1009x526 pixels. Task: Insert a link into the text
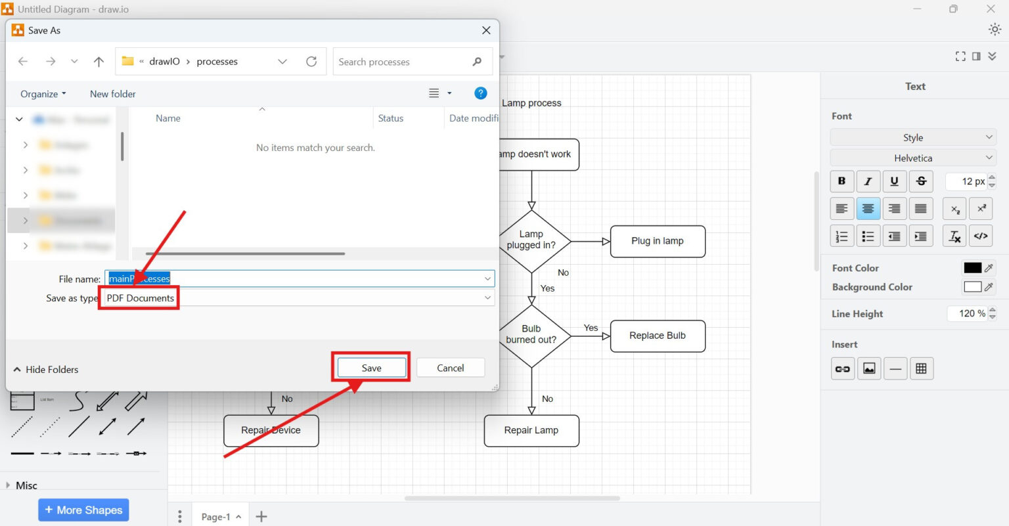(842, 368)
